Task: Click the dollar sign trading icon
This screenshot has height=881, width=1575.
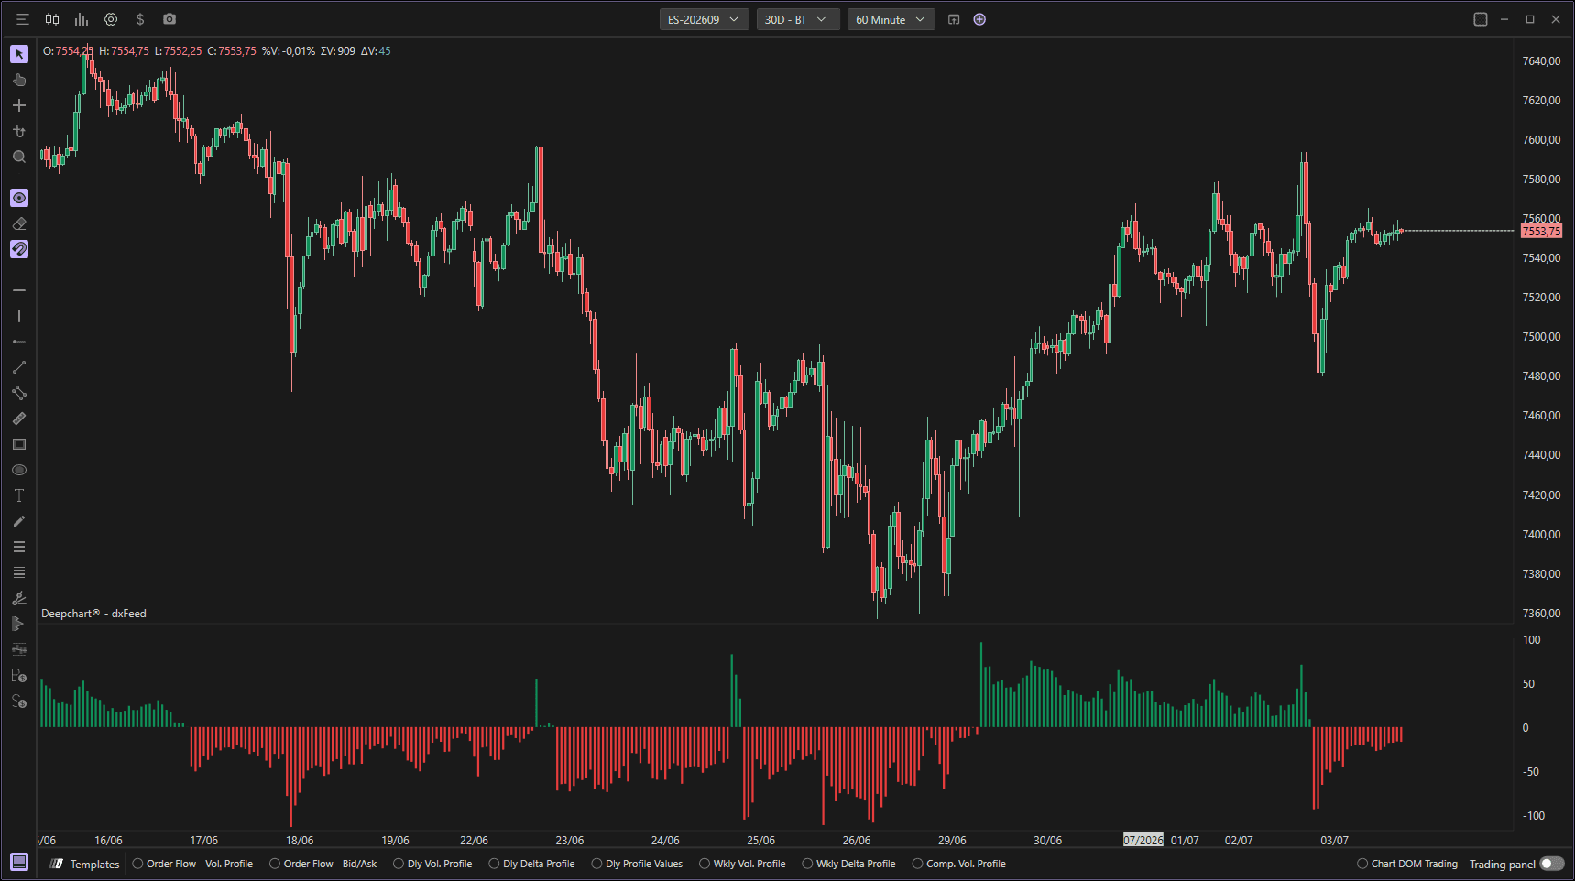Action: click(140, 19)
